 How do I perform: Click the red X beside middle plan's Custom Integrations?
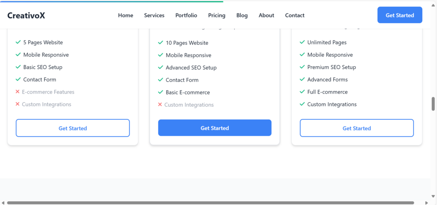click(x=160, y=104)
